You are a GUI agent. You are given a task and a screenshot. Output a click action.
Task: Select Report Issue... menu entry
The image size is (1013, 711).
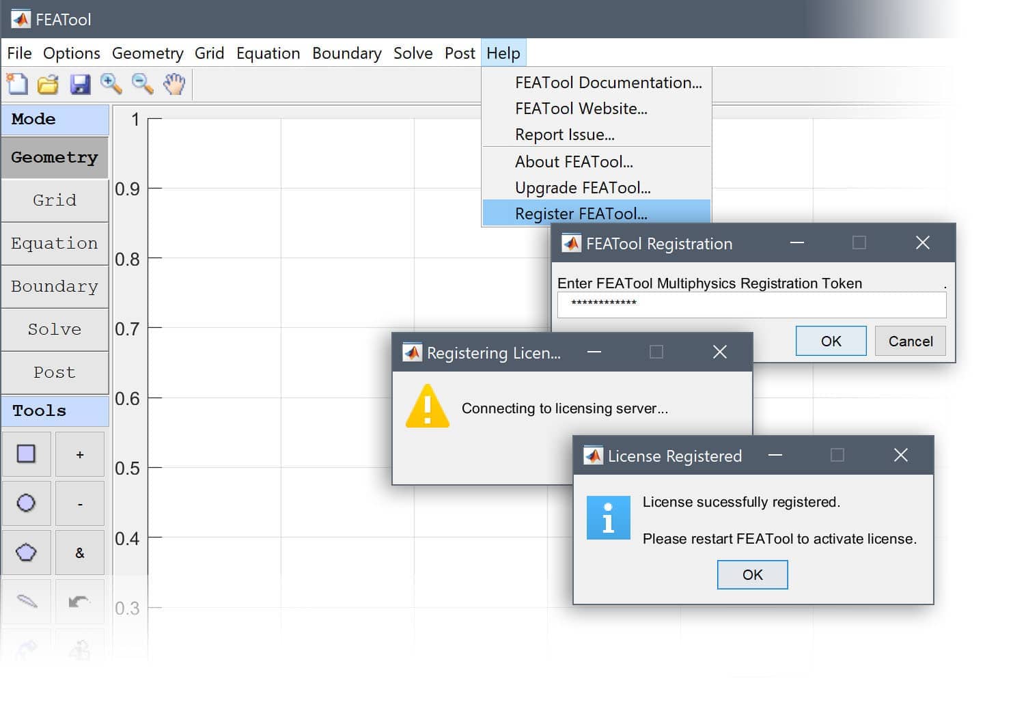click(596, 135)
